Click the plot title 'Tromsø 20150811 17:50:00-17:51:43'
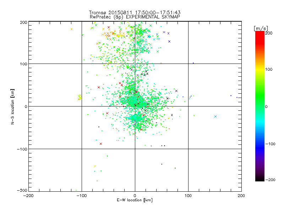 135,12
